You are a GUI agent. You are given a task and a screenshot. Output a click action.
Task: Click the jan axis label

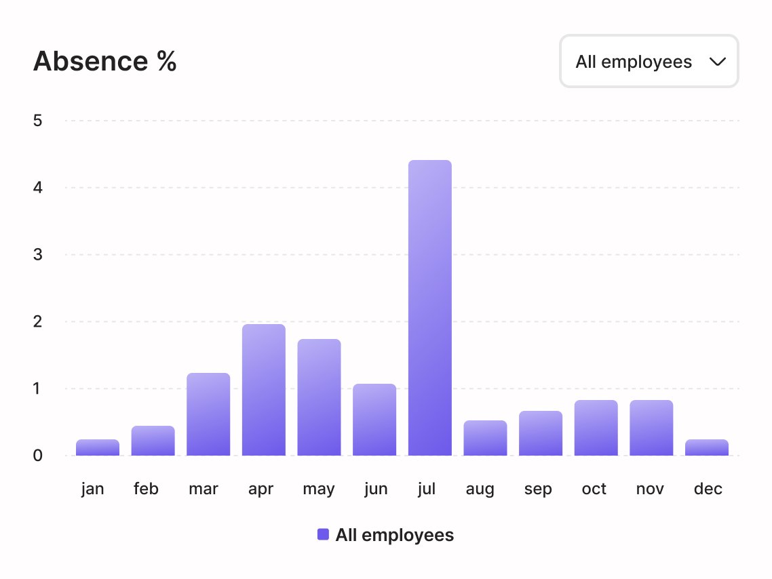[x=92, y=488]
